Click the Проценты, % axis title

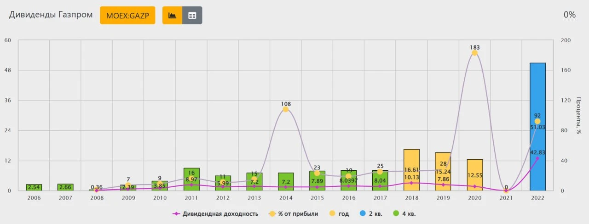pyautogui.click(x=579, y=116)
